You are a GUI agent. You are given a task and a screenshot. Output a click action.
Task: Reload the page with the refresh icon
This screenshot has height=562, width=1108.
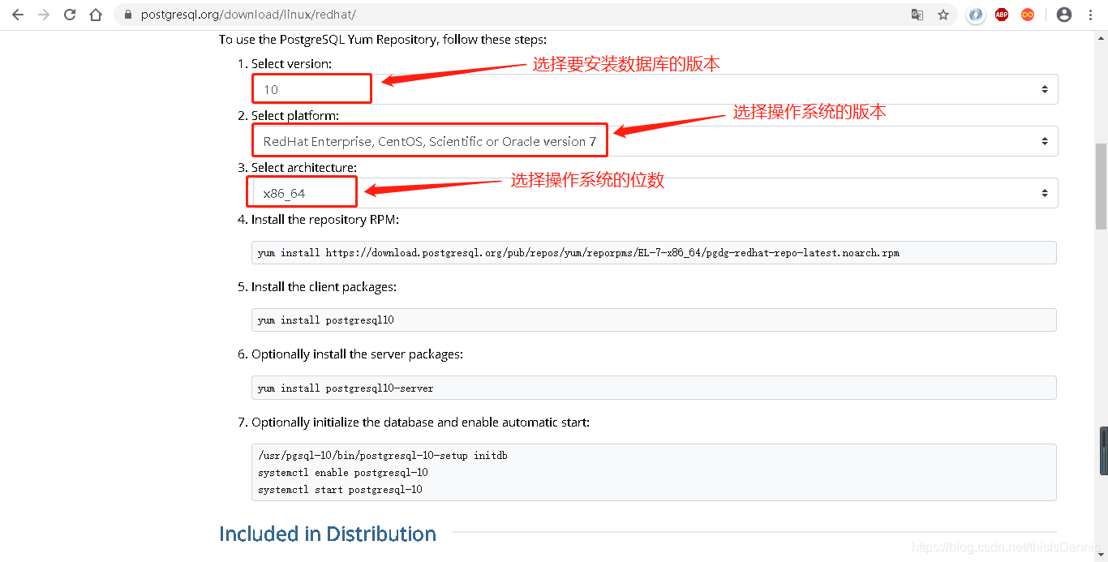coord(70,15)
